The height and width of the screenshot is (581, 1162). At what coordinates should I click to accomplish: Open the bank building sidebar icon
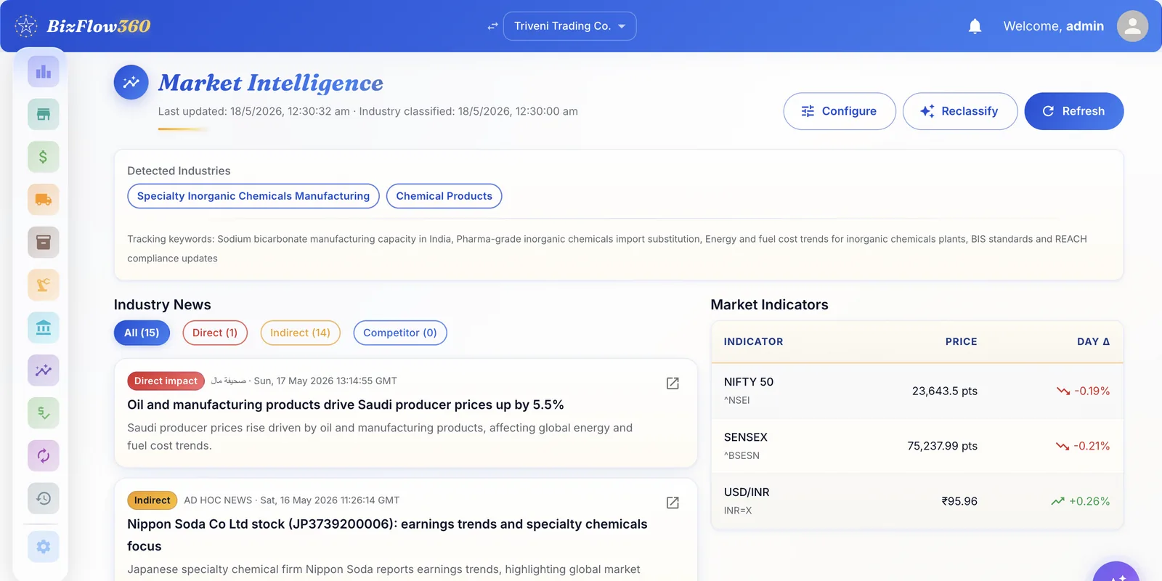[44, 328]
